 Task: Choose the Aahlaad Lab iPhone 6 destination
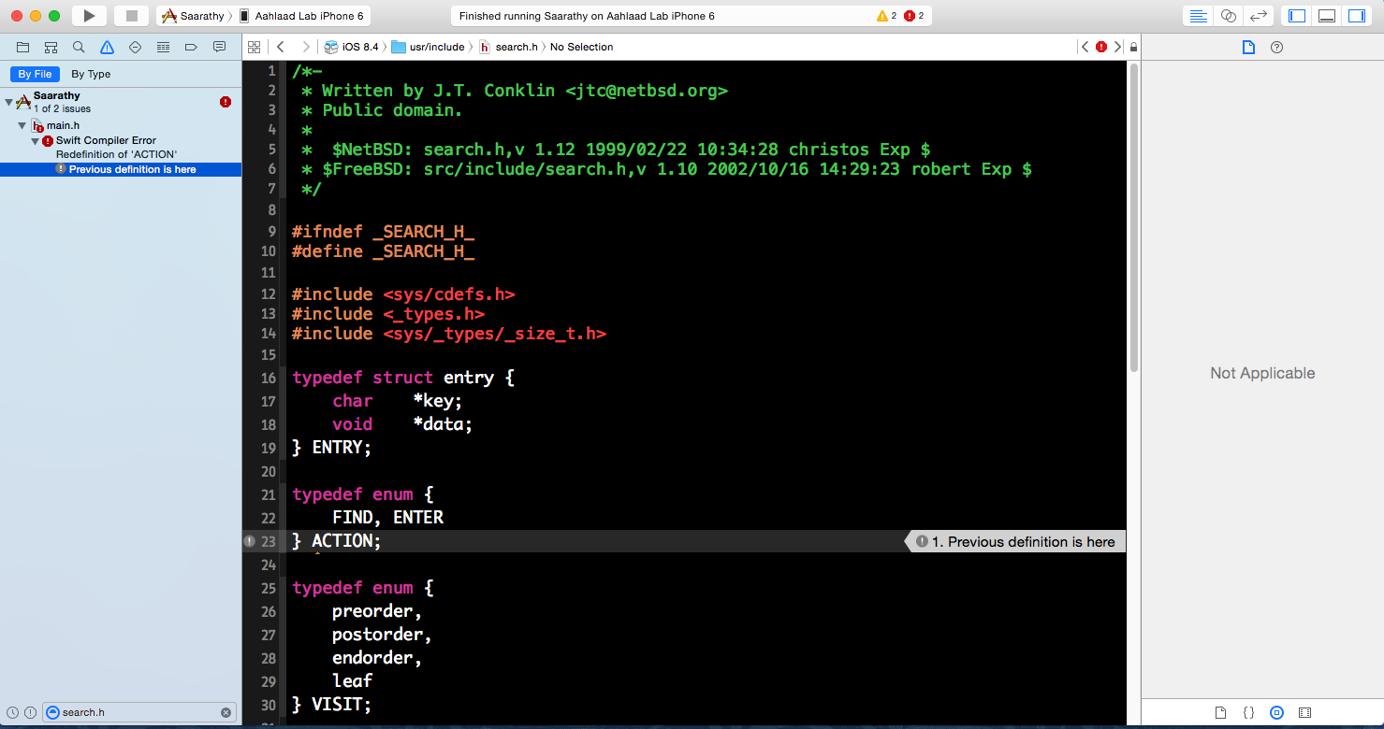coord(300,16)
